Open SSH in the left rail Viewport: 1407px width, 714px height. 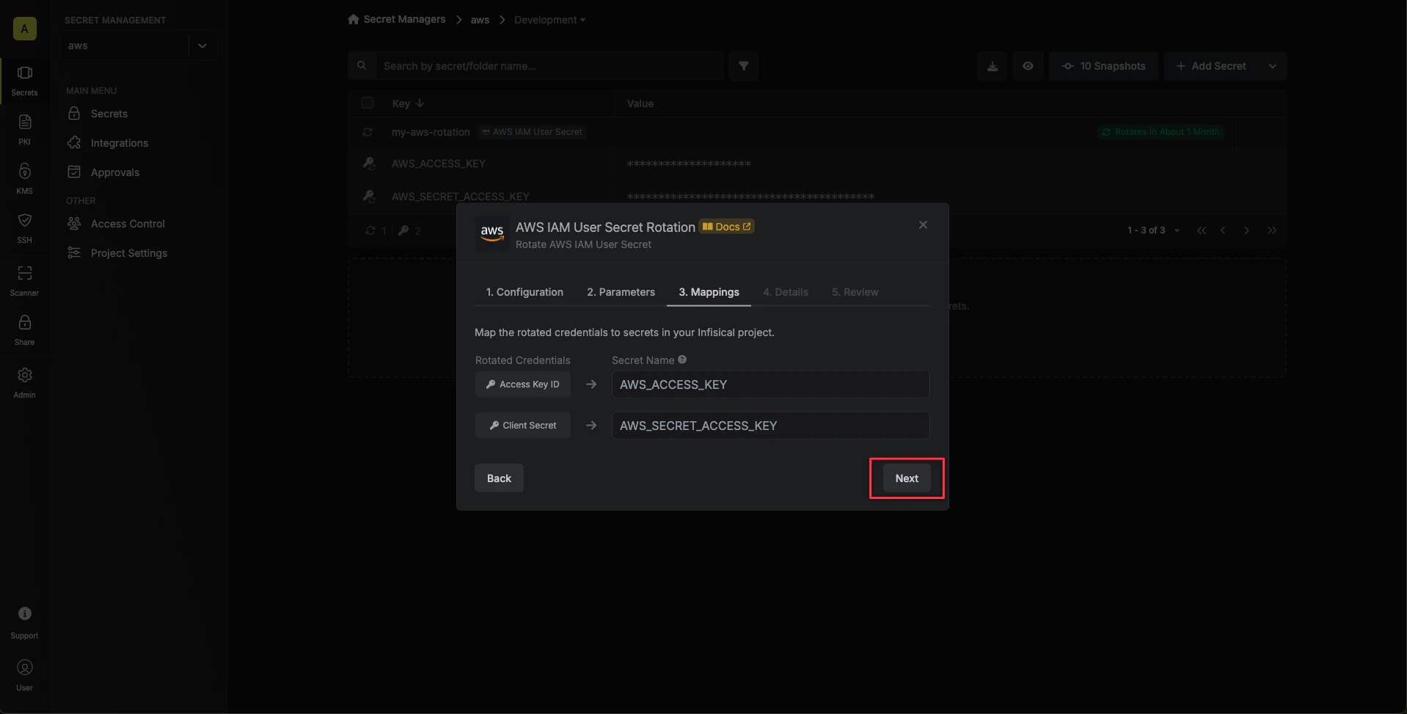point(24,227)
